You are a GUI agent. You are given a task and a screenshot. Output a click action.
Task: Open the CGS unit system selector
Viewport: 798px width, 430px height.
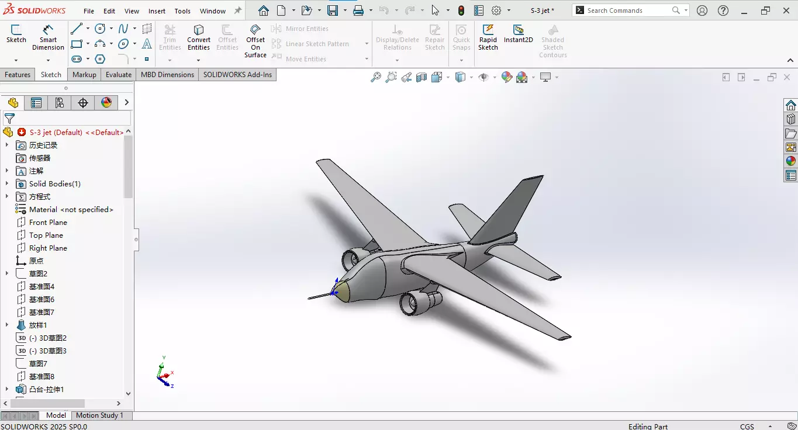point(747,426)
